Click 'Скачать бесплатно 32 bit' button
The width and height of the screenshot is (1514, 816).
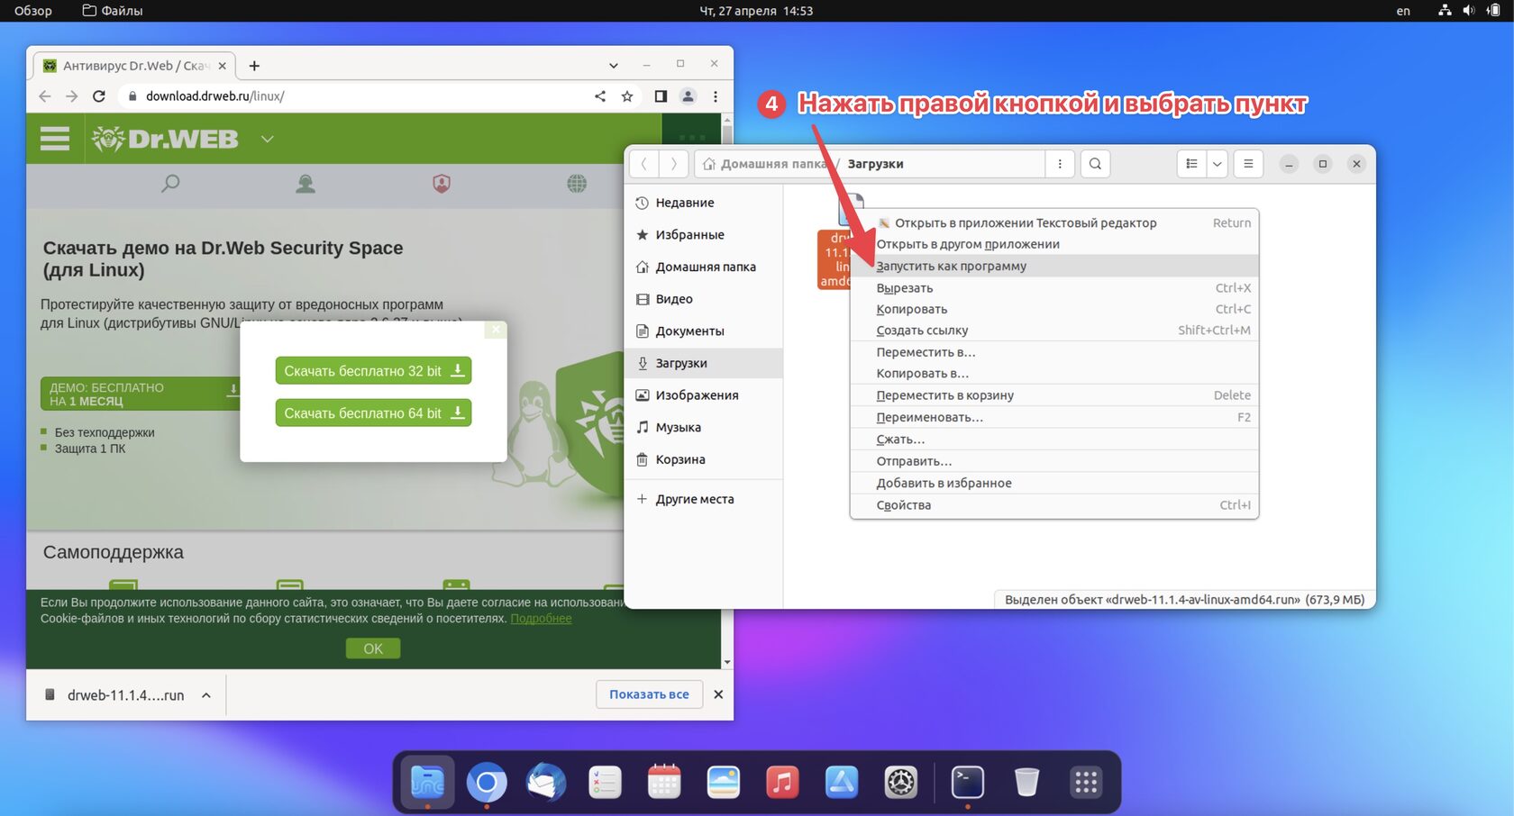point(373,370)
